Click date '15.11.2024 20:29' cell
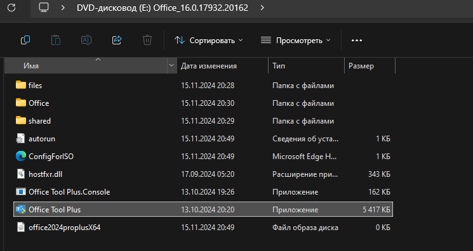Viewport: 473px width, 251px height. click(x=208, y=121)
